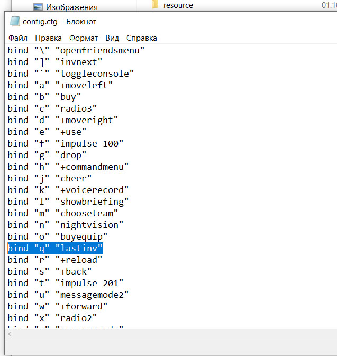
Task: Open the Справка menu
Action: pos(141,38)
